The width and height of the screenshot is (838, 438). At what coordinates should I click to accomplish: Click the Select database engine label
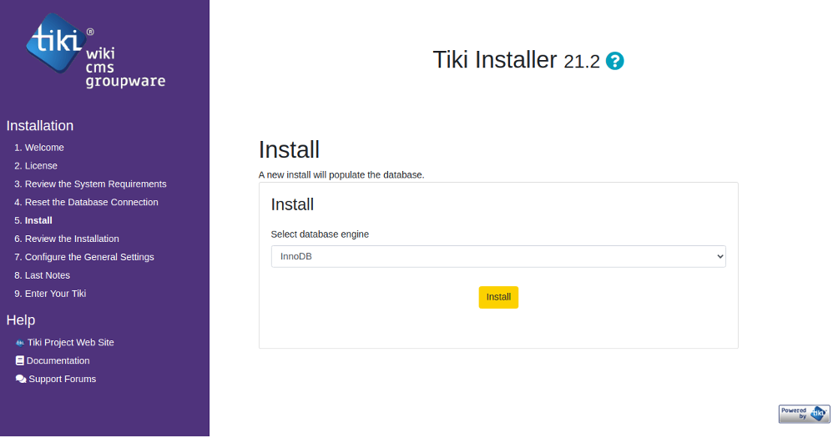click(320, 234)
